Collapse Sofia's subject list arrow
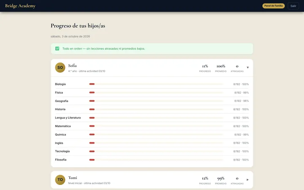This screenshot has height=190, width=304. pyautogui.click(x=247, y=68)
